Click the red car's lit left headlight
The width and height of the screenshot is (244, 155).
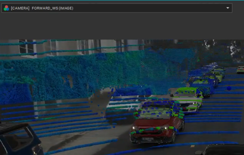[x=134, y=128]
